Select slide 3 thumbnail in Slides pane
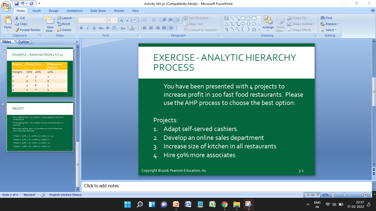This screenshot has height=211, width=376. 40,72
